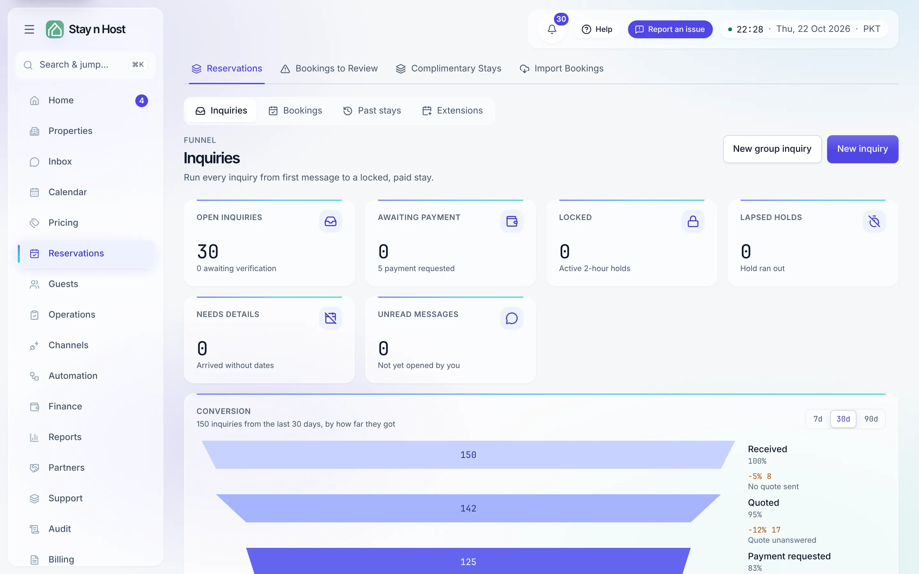Viewport: 919px width, 574px height.
Task: Click the Automation workflow icon
Action: click(x=34, y=376)
